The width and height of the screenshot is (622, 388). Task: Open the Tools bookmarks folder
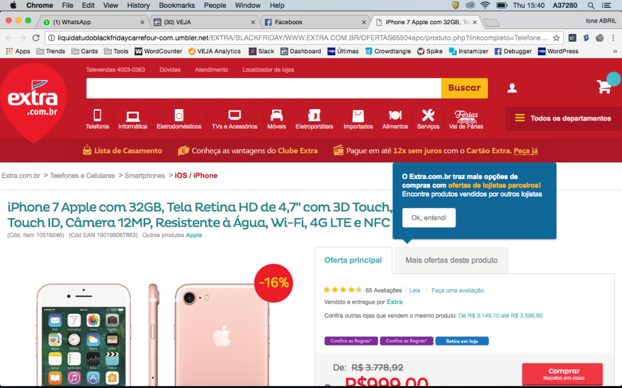(x=116, y=51)
